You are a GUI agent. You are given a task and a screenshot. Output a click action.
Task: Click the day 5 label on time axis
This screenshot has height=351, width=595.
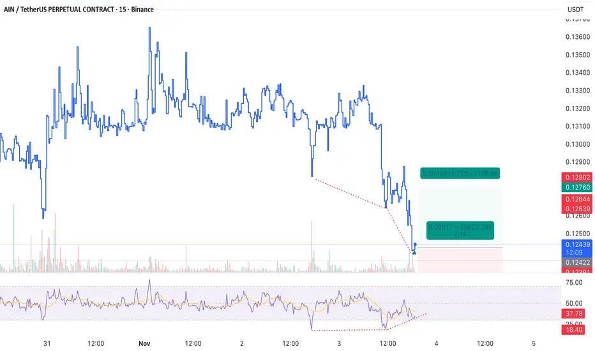pyautogui.click(x=534, y=343)
